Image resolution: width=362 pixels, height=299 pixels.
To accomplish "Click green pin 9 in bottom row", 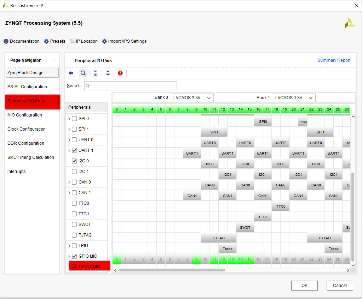I will click(x=196, y=259).
